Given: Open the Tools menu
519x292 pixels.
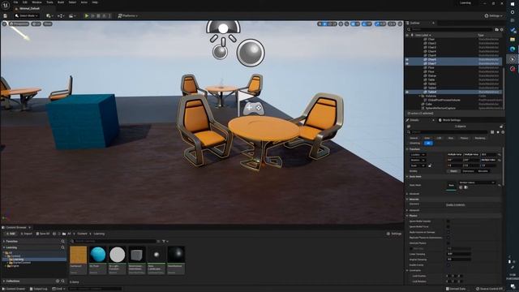Looking at the screenshot, I should (x=49, y=2).
